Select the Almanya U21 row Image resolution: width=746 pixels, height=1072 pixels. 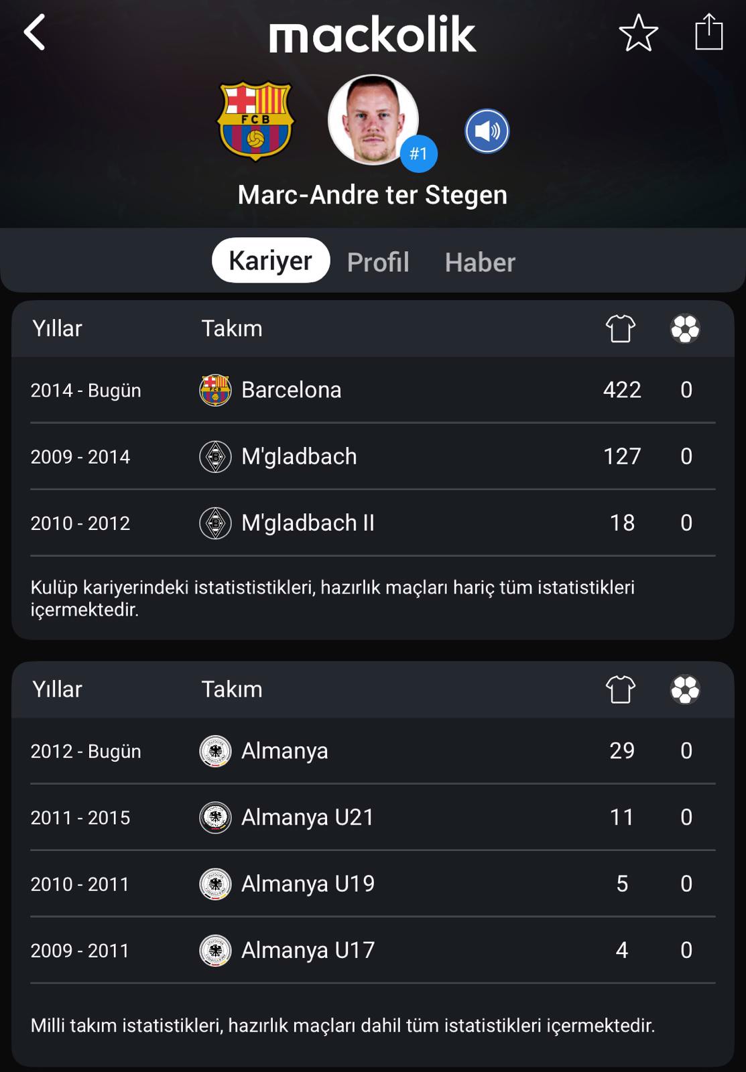(x=373, y=817)
